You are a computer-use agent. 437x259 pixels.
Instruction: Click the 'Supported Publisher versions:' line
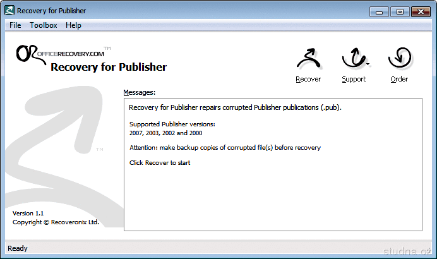tap(172, 124)
